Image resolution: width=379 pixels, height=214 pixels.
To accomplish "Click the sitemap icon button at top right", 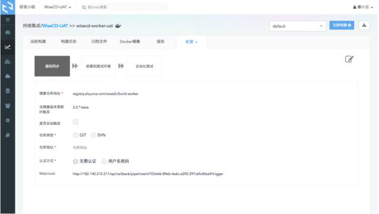I will click(364, 25).
